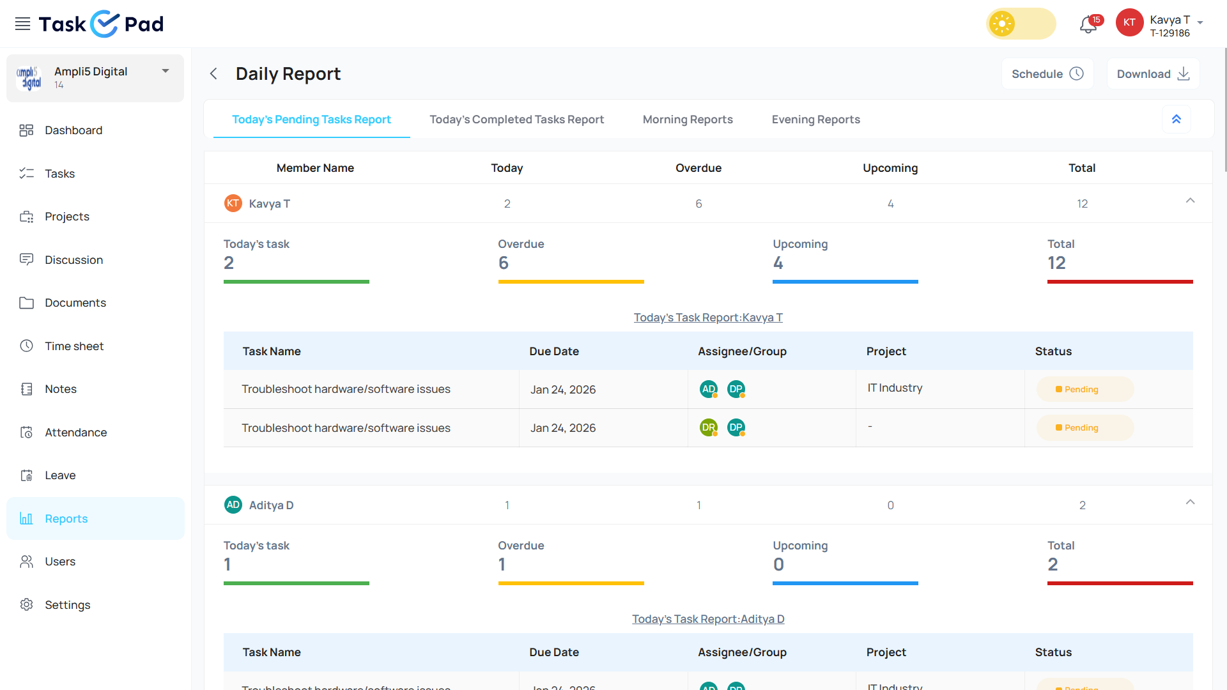
Task: Click the DR assignee avatar in second task row
Action: (708, 427)
